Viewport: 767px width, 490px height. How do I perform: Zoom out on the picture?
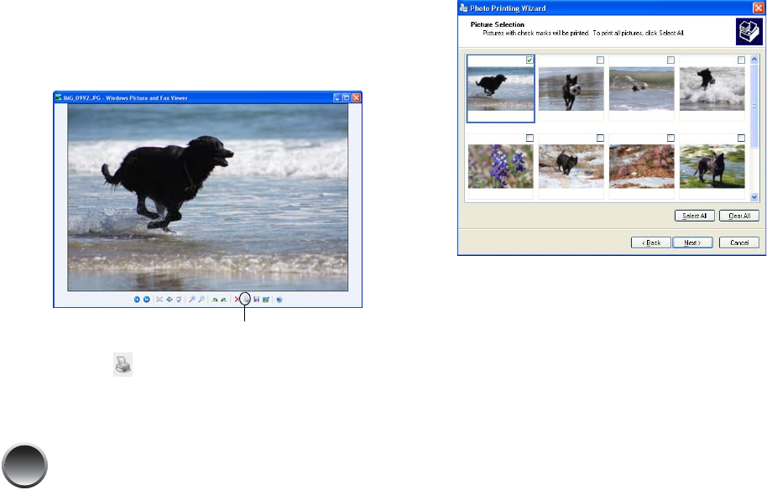pyautogui.click(x=201, y=299)
